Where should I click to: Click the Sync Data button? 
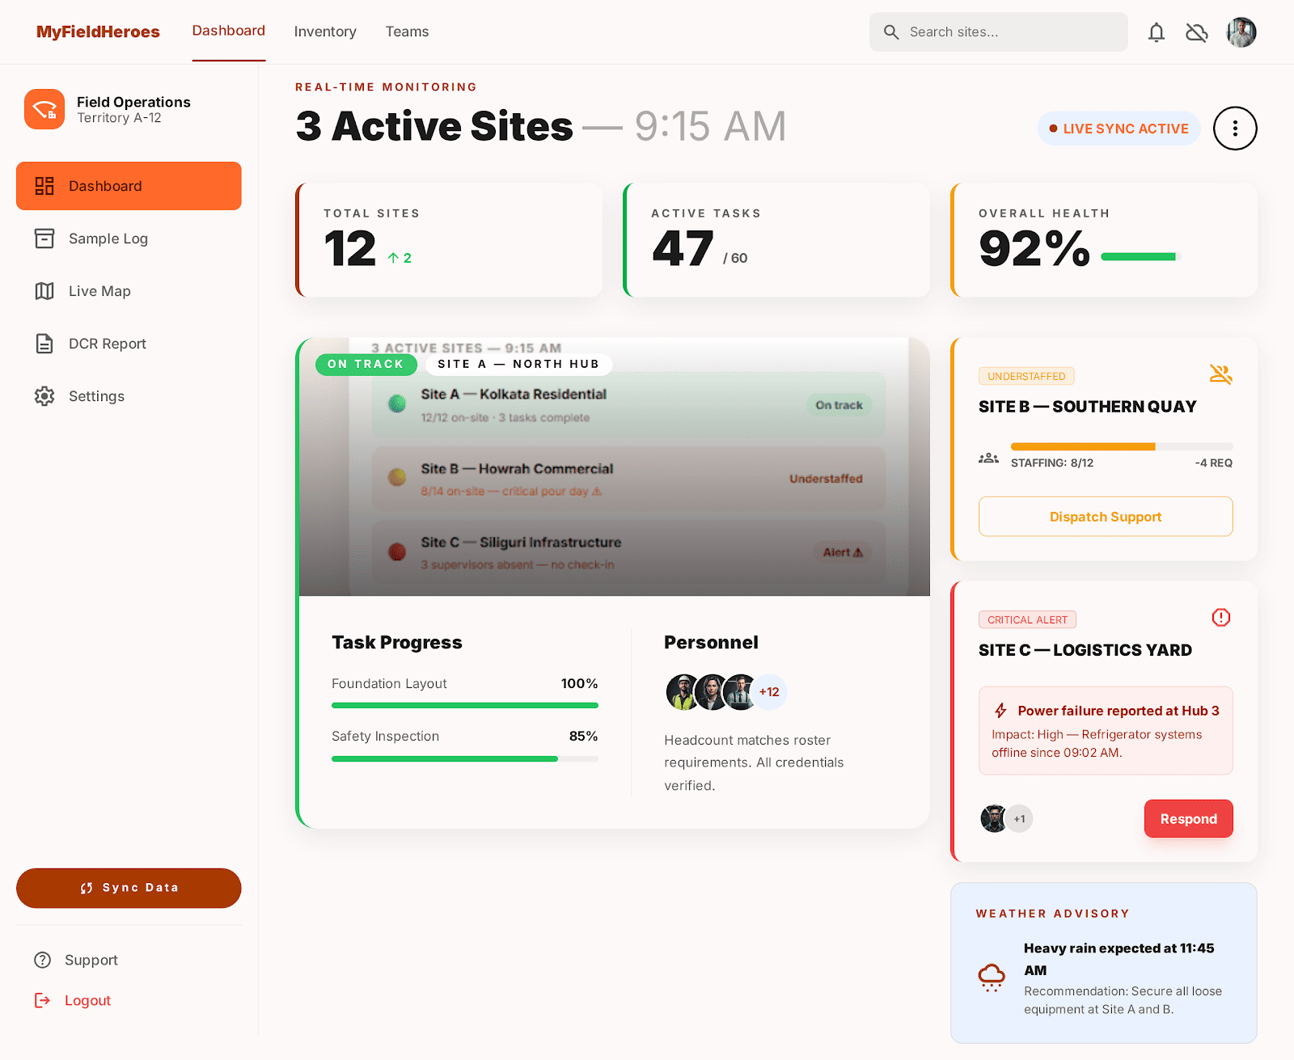click(x=129, y=888)
